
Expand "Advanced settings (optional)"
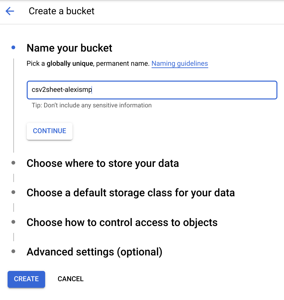pos(94,252)
